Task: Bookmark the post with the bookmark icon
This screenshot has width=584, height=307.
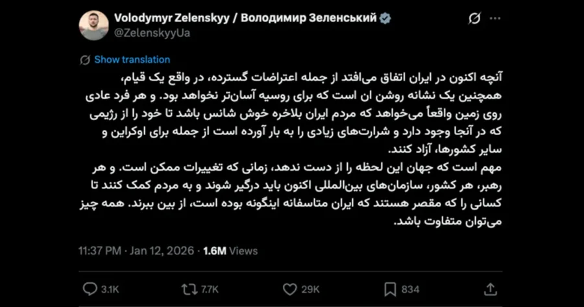Action: [390, 289]
